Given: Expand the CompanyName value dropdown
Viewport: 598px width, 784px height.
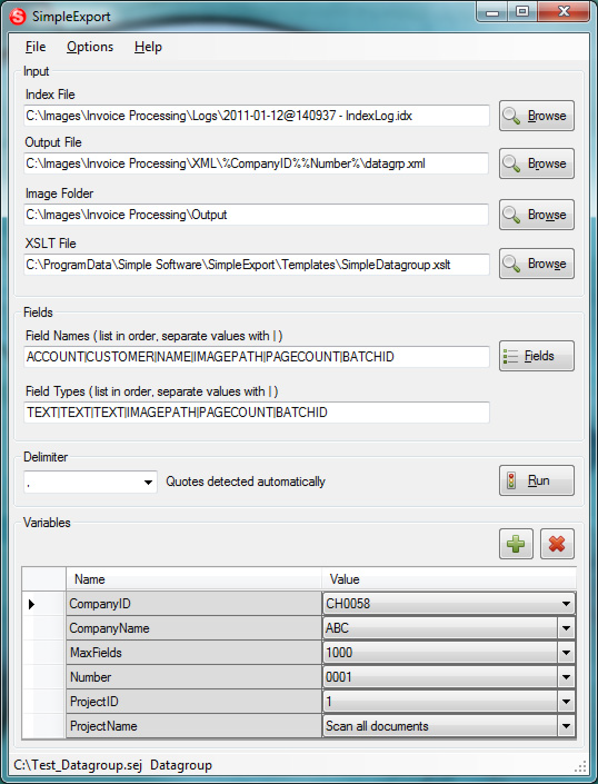Looking at the screenshot, I should [x=566, y=628].
